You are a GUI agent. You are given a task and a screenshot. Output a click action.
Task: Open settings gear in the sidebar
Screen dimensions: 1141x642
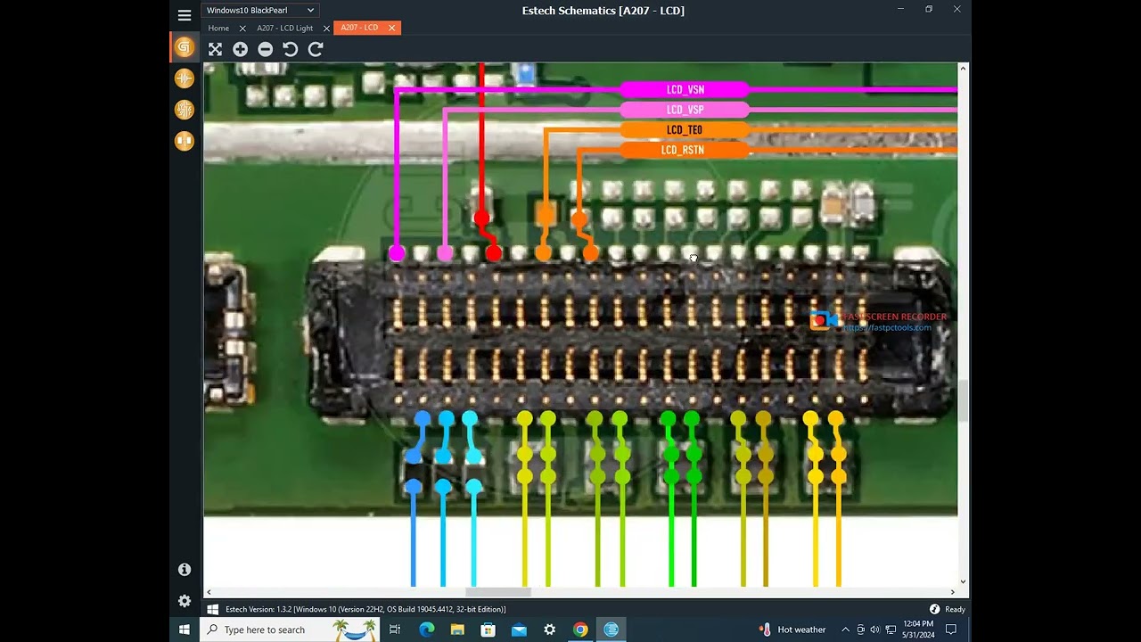tap(185, 601)
